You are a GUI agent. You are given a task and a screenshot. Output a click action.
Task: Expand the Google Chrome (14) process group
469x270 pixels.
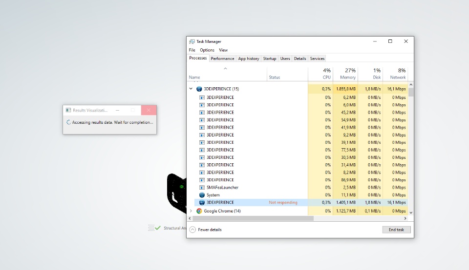coord(191,211)
